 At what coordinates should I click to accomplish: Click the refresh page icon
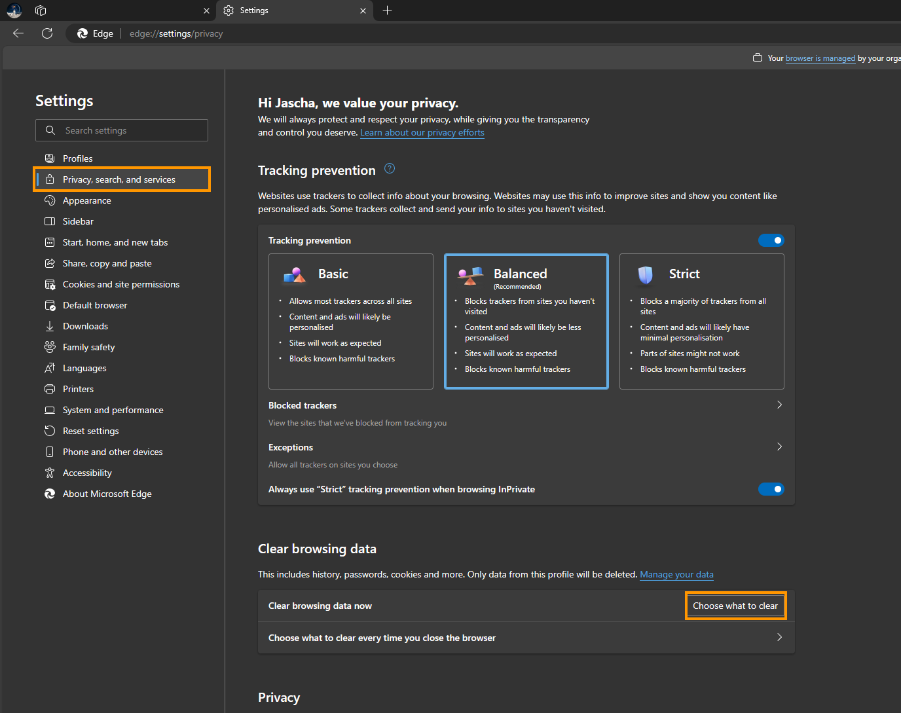point(47,33)
